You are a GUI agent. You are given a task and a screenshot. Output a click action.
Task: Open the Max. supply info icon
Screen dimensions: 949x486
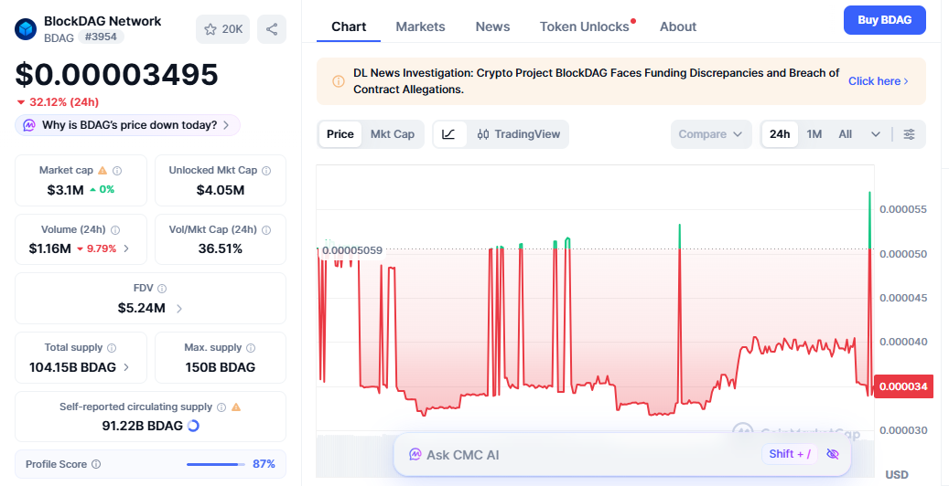pos(251,348)
